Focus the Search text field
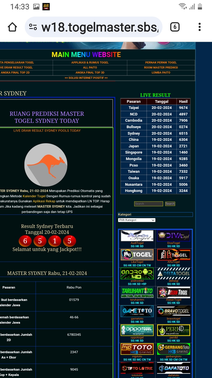Image resolution: width=212 pixels, height=378 pixels. pyautogui.click(x=148, y=204)
